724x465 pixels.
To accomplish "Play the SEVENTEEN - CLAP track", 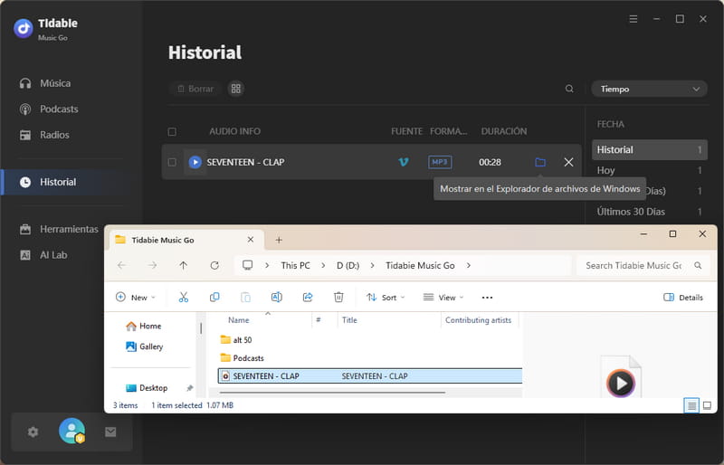I will [195, 162].
